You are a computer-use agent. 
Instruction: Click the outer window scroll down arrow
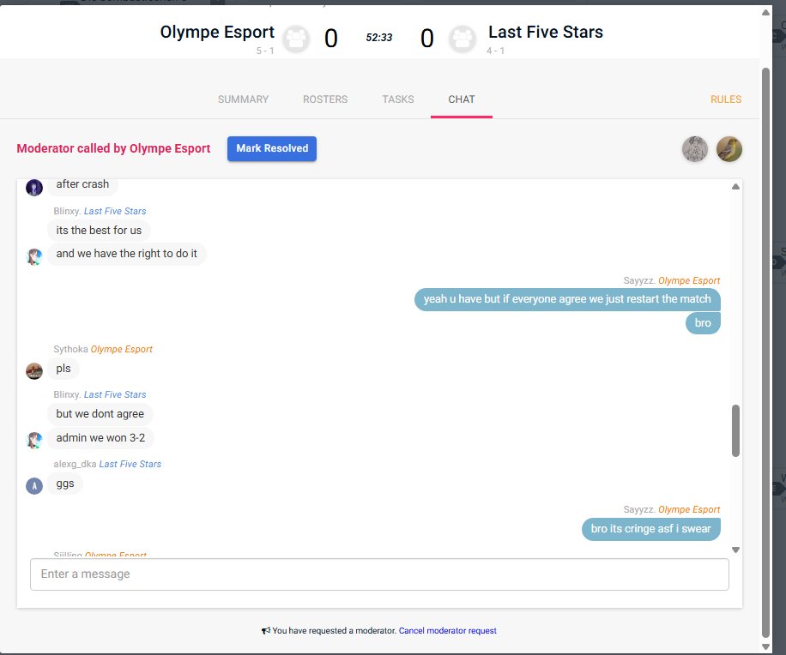click(x=765, y=646)
